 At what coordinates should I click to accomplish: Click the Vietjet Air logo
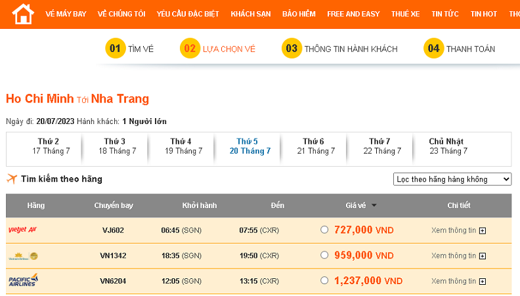pyautogui.click(x=22, y=230)
